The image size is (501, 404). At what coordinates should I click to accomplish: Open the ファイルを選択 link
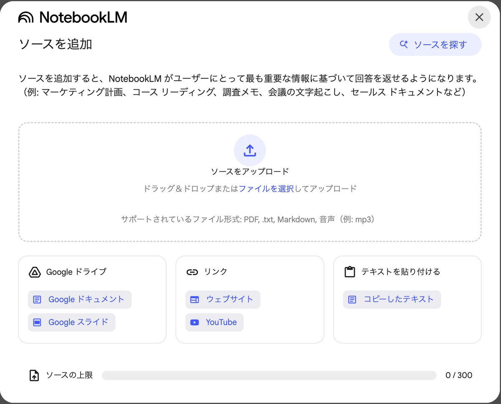(266, 188)
